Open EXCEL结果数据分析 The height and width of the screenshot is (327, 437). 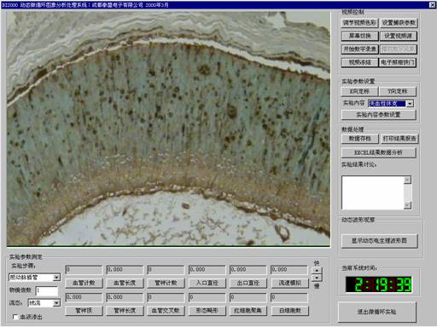pos(378,152)
